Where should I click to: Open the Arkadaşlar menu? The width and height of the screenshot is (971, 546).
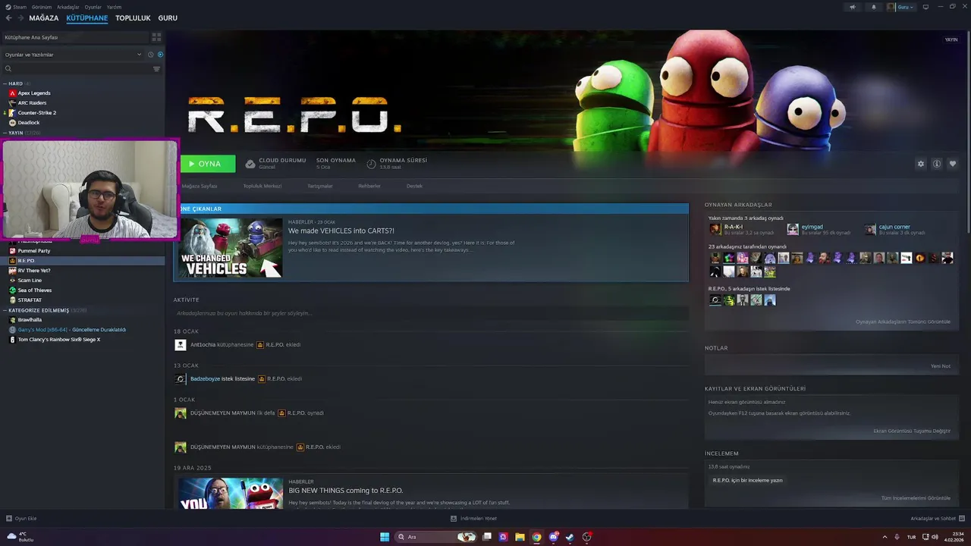click(68, 7)
